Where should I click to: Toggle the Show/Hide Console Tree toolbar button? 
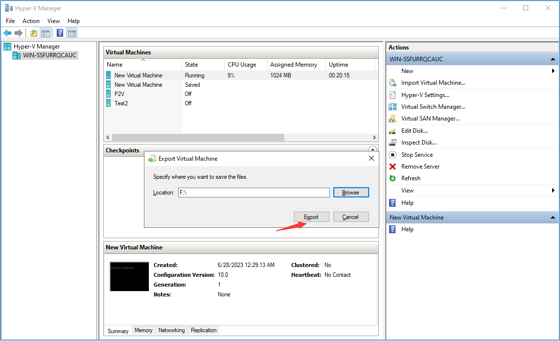coord(46,33)
